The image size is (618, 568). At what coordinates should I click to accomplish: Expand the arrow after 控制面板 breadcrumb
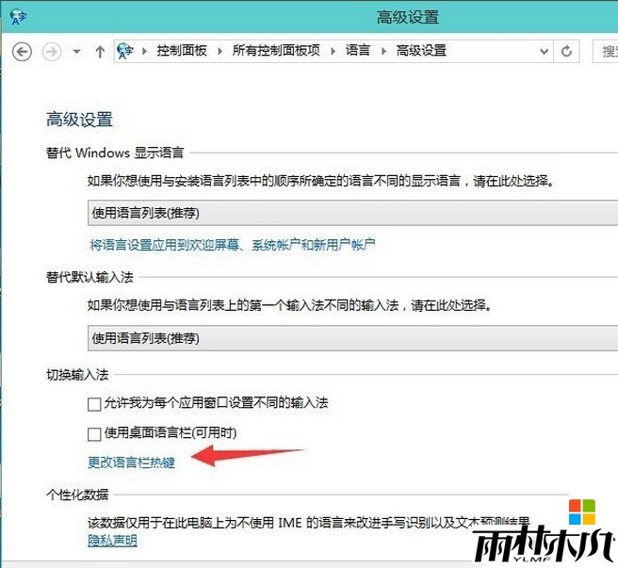point(220,51)
